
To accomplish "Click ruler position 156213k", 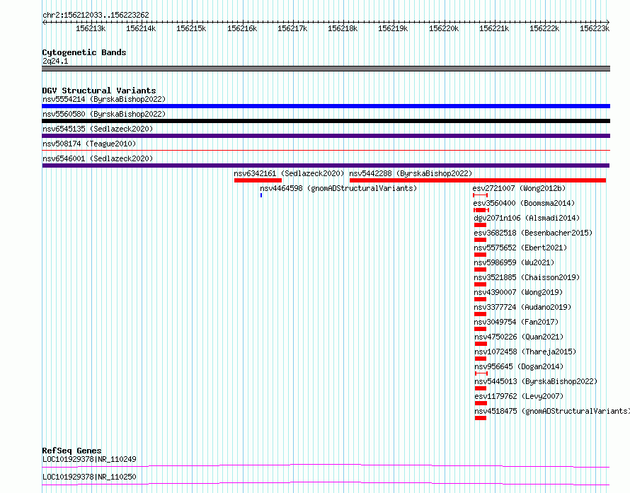I will [91, 28].
